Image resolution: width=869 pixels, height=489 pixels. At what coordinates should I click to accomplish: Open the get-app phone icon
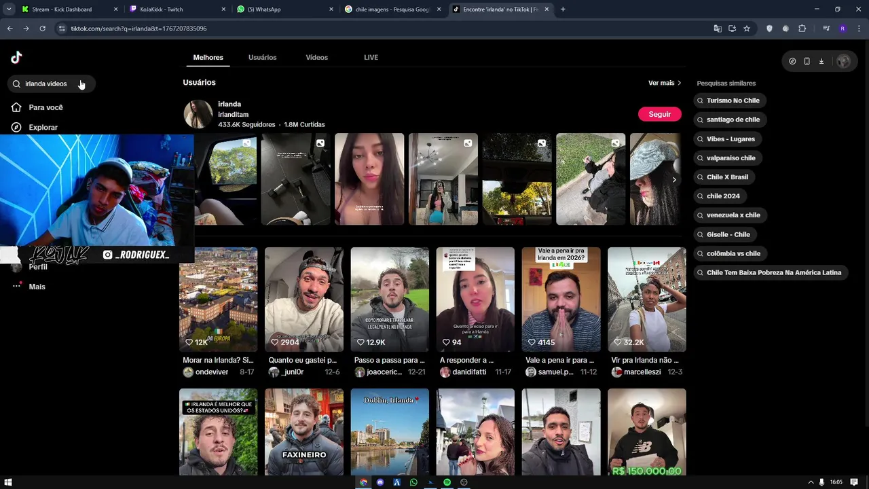[x=807, y=61]
